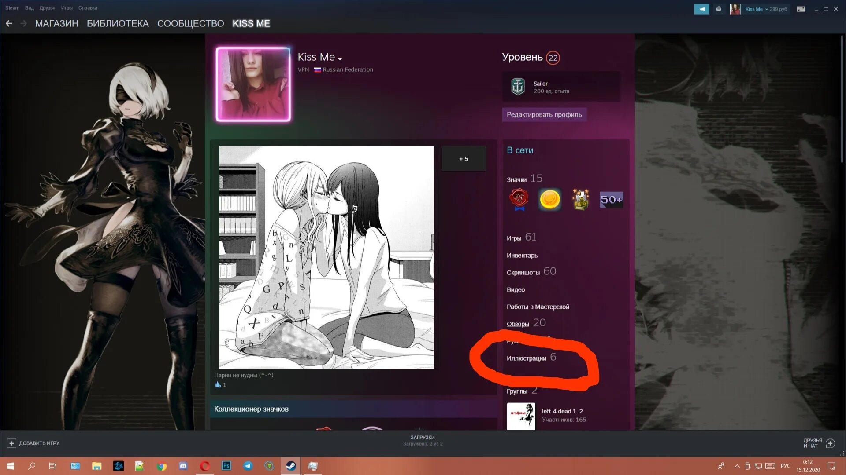The image size is (846, 475).
Task: Open friends and chat plus icon
Action: coord(830,443)
